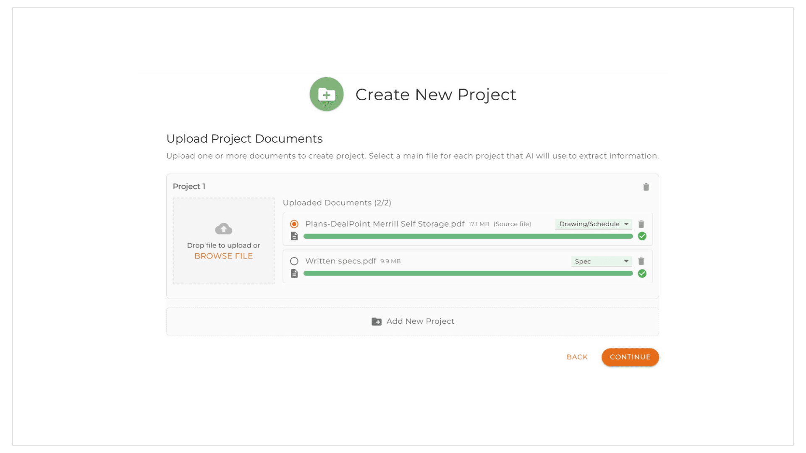This screenshot has width=806, height=453.
Task: Click the drop file upload area
Action: click(x=223, y=241)
